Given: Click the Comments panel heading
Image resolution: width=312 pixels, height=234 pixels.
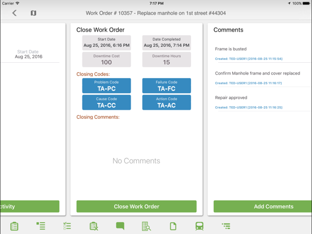Looking at the screenshot, I should point(228,30).
